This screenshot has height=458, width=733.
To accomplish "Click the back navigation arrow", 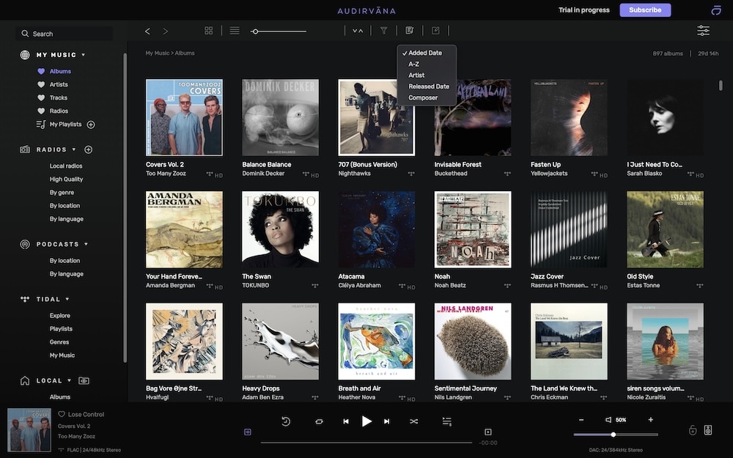I will click(148, 31).
